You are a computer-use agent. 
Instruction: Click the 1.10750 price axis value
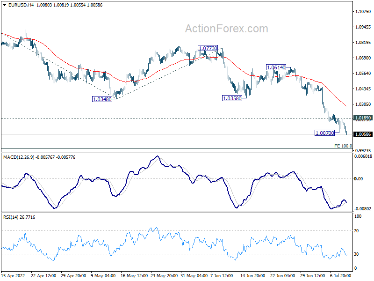[363, 11]
